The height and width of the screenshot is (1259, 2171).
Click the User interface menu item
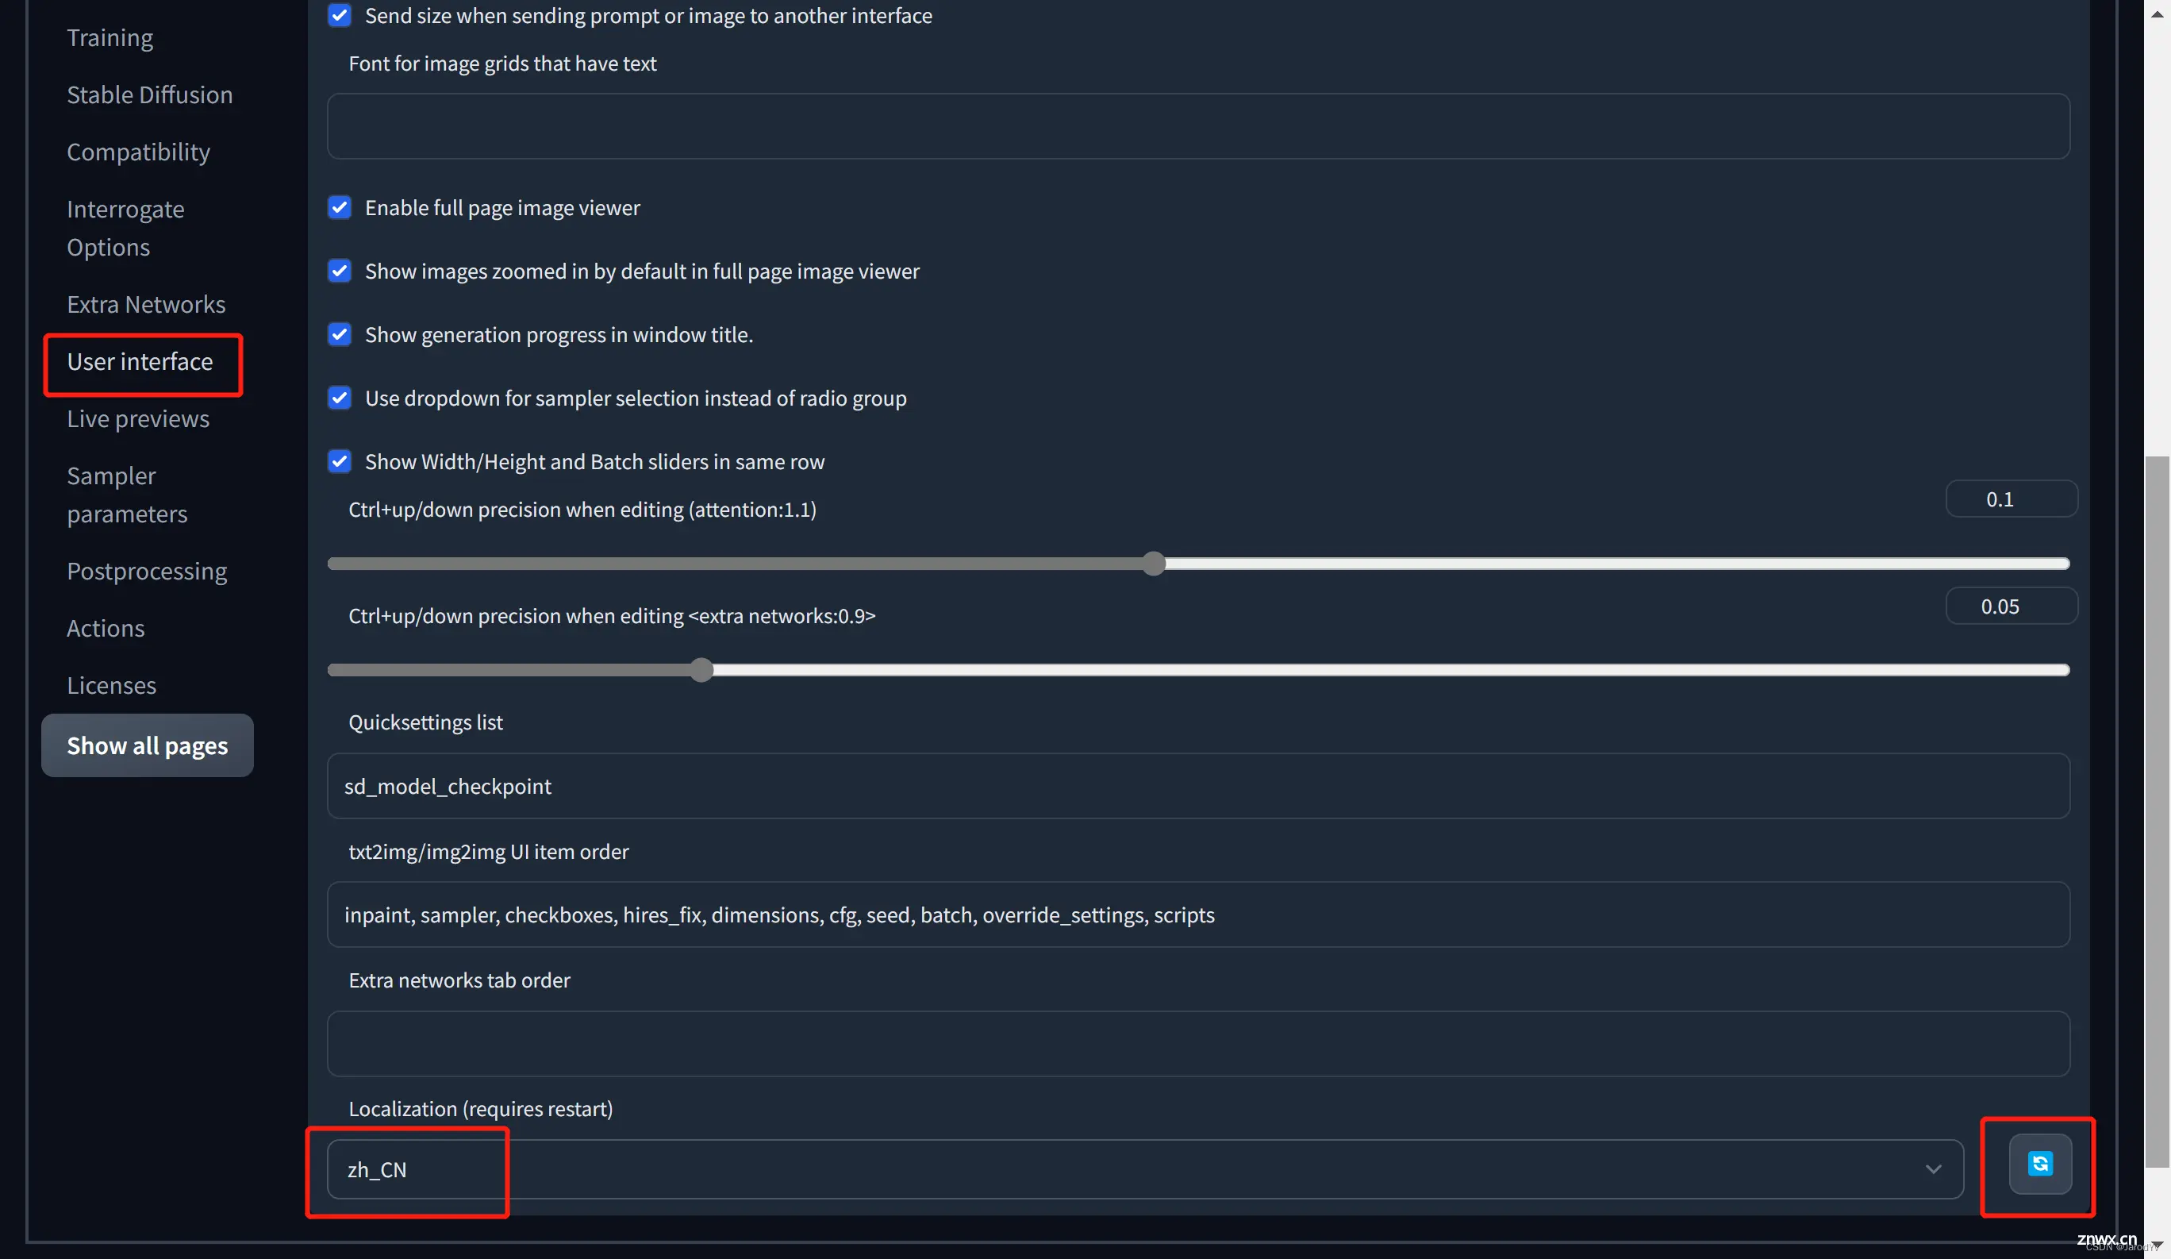pyautogui.click(x=140, y=361)
